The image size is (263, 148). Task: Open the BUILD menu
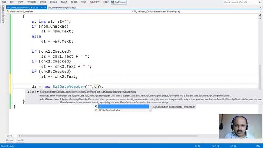pyautogui.click(x=43, y=2)
